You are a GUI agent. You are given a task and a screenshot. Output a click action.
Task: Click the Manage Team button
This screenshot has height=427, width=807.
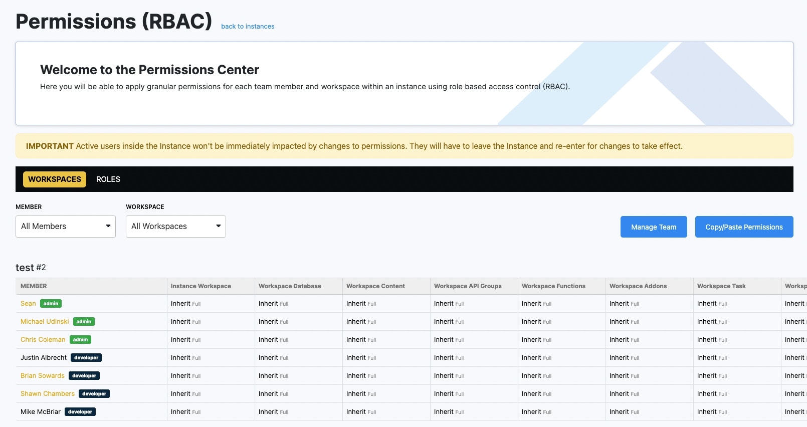click(x=654, y=227)
